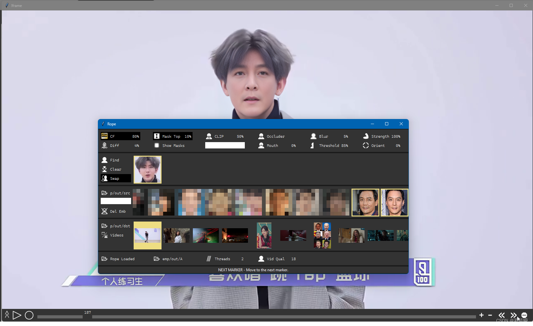This screenshot has height=326, width=533.
Task: Add a marker with the plus button
Action: tap(481, 315)
